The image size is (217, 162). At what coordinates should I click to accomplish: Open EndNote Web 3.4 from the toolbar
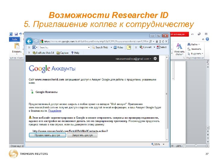[43, 53]
